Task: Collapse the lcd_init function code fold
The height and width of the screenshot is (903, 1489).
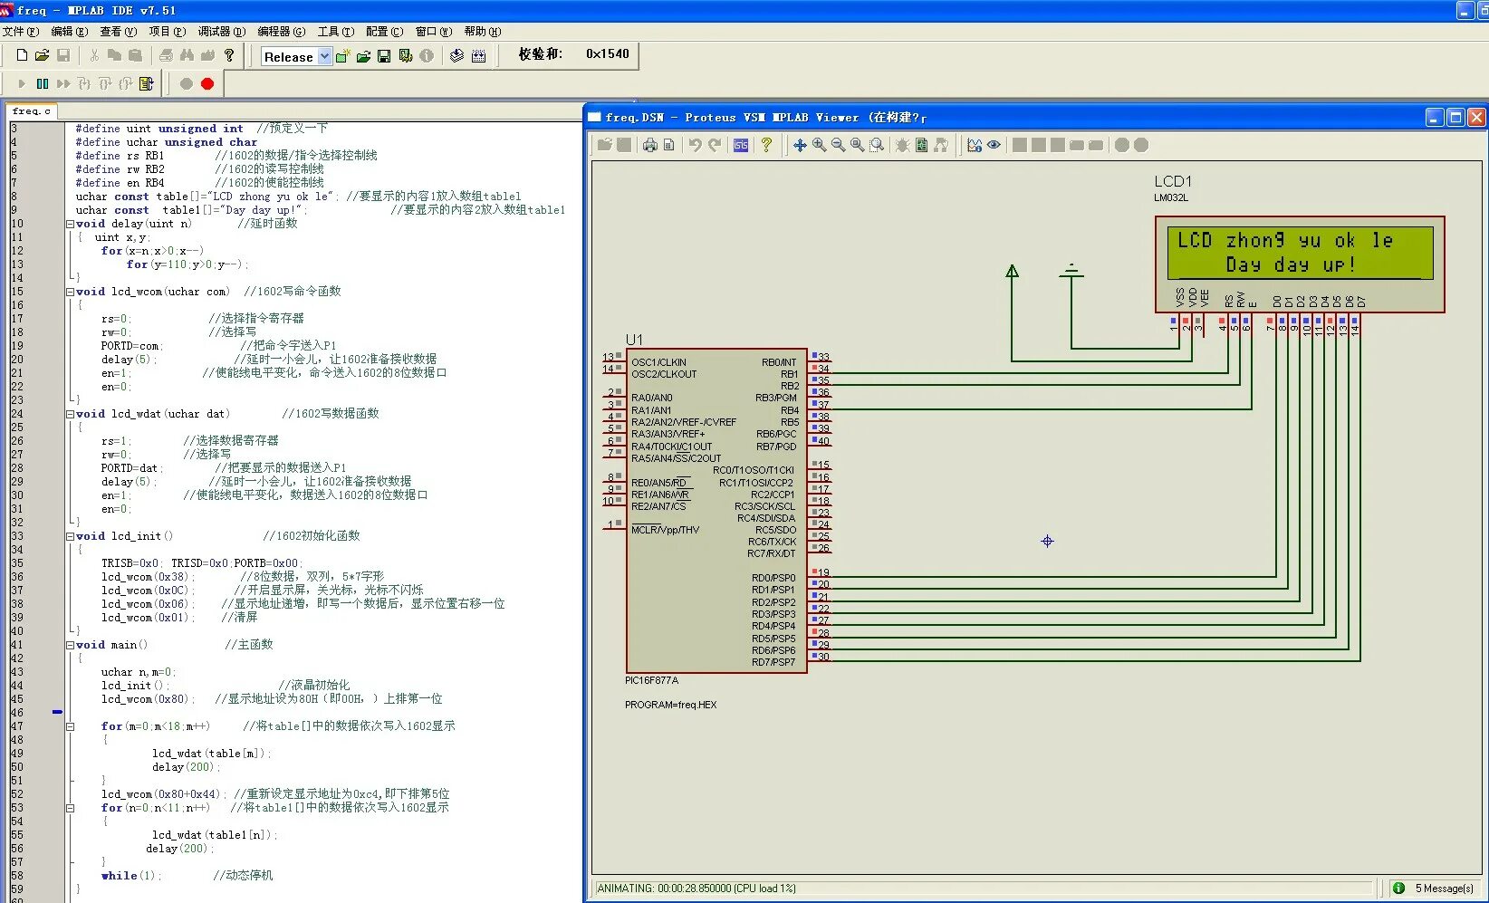Action: pos(71,535)
